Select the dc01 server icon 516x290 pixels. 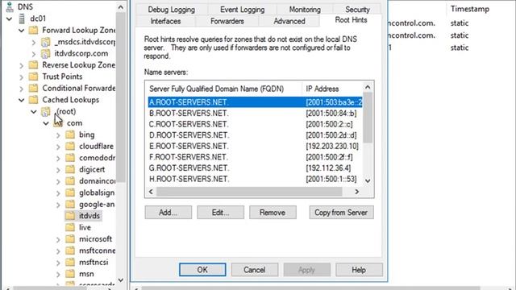(22, 19)
